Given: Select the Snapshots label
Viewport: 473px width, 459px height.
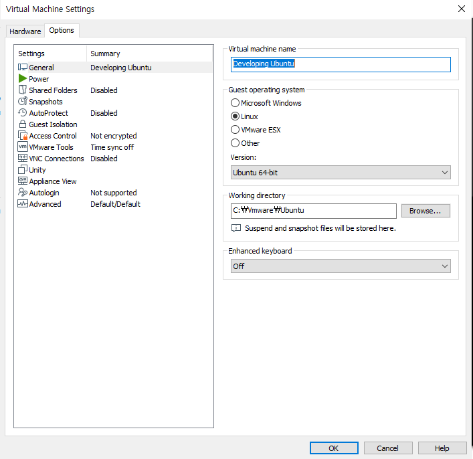Looking at the screenshot, I should (x=45, y=102).
